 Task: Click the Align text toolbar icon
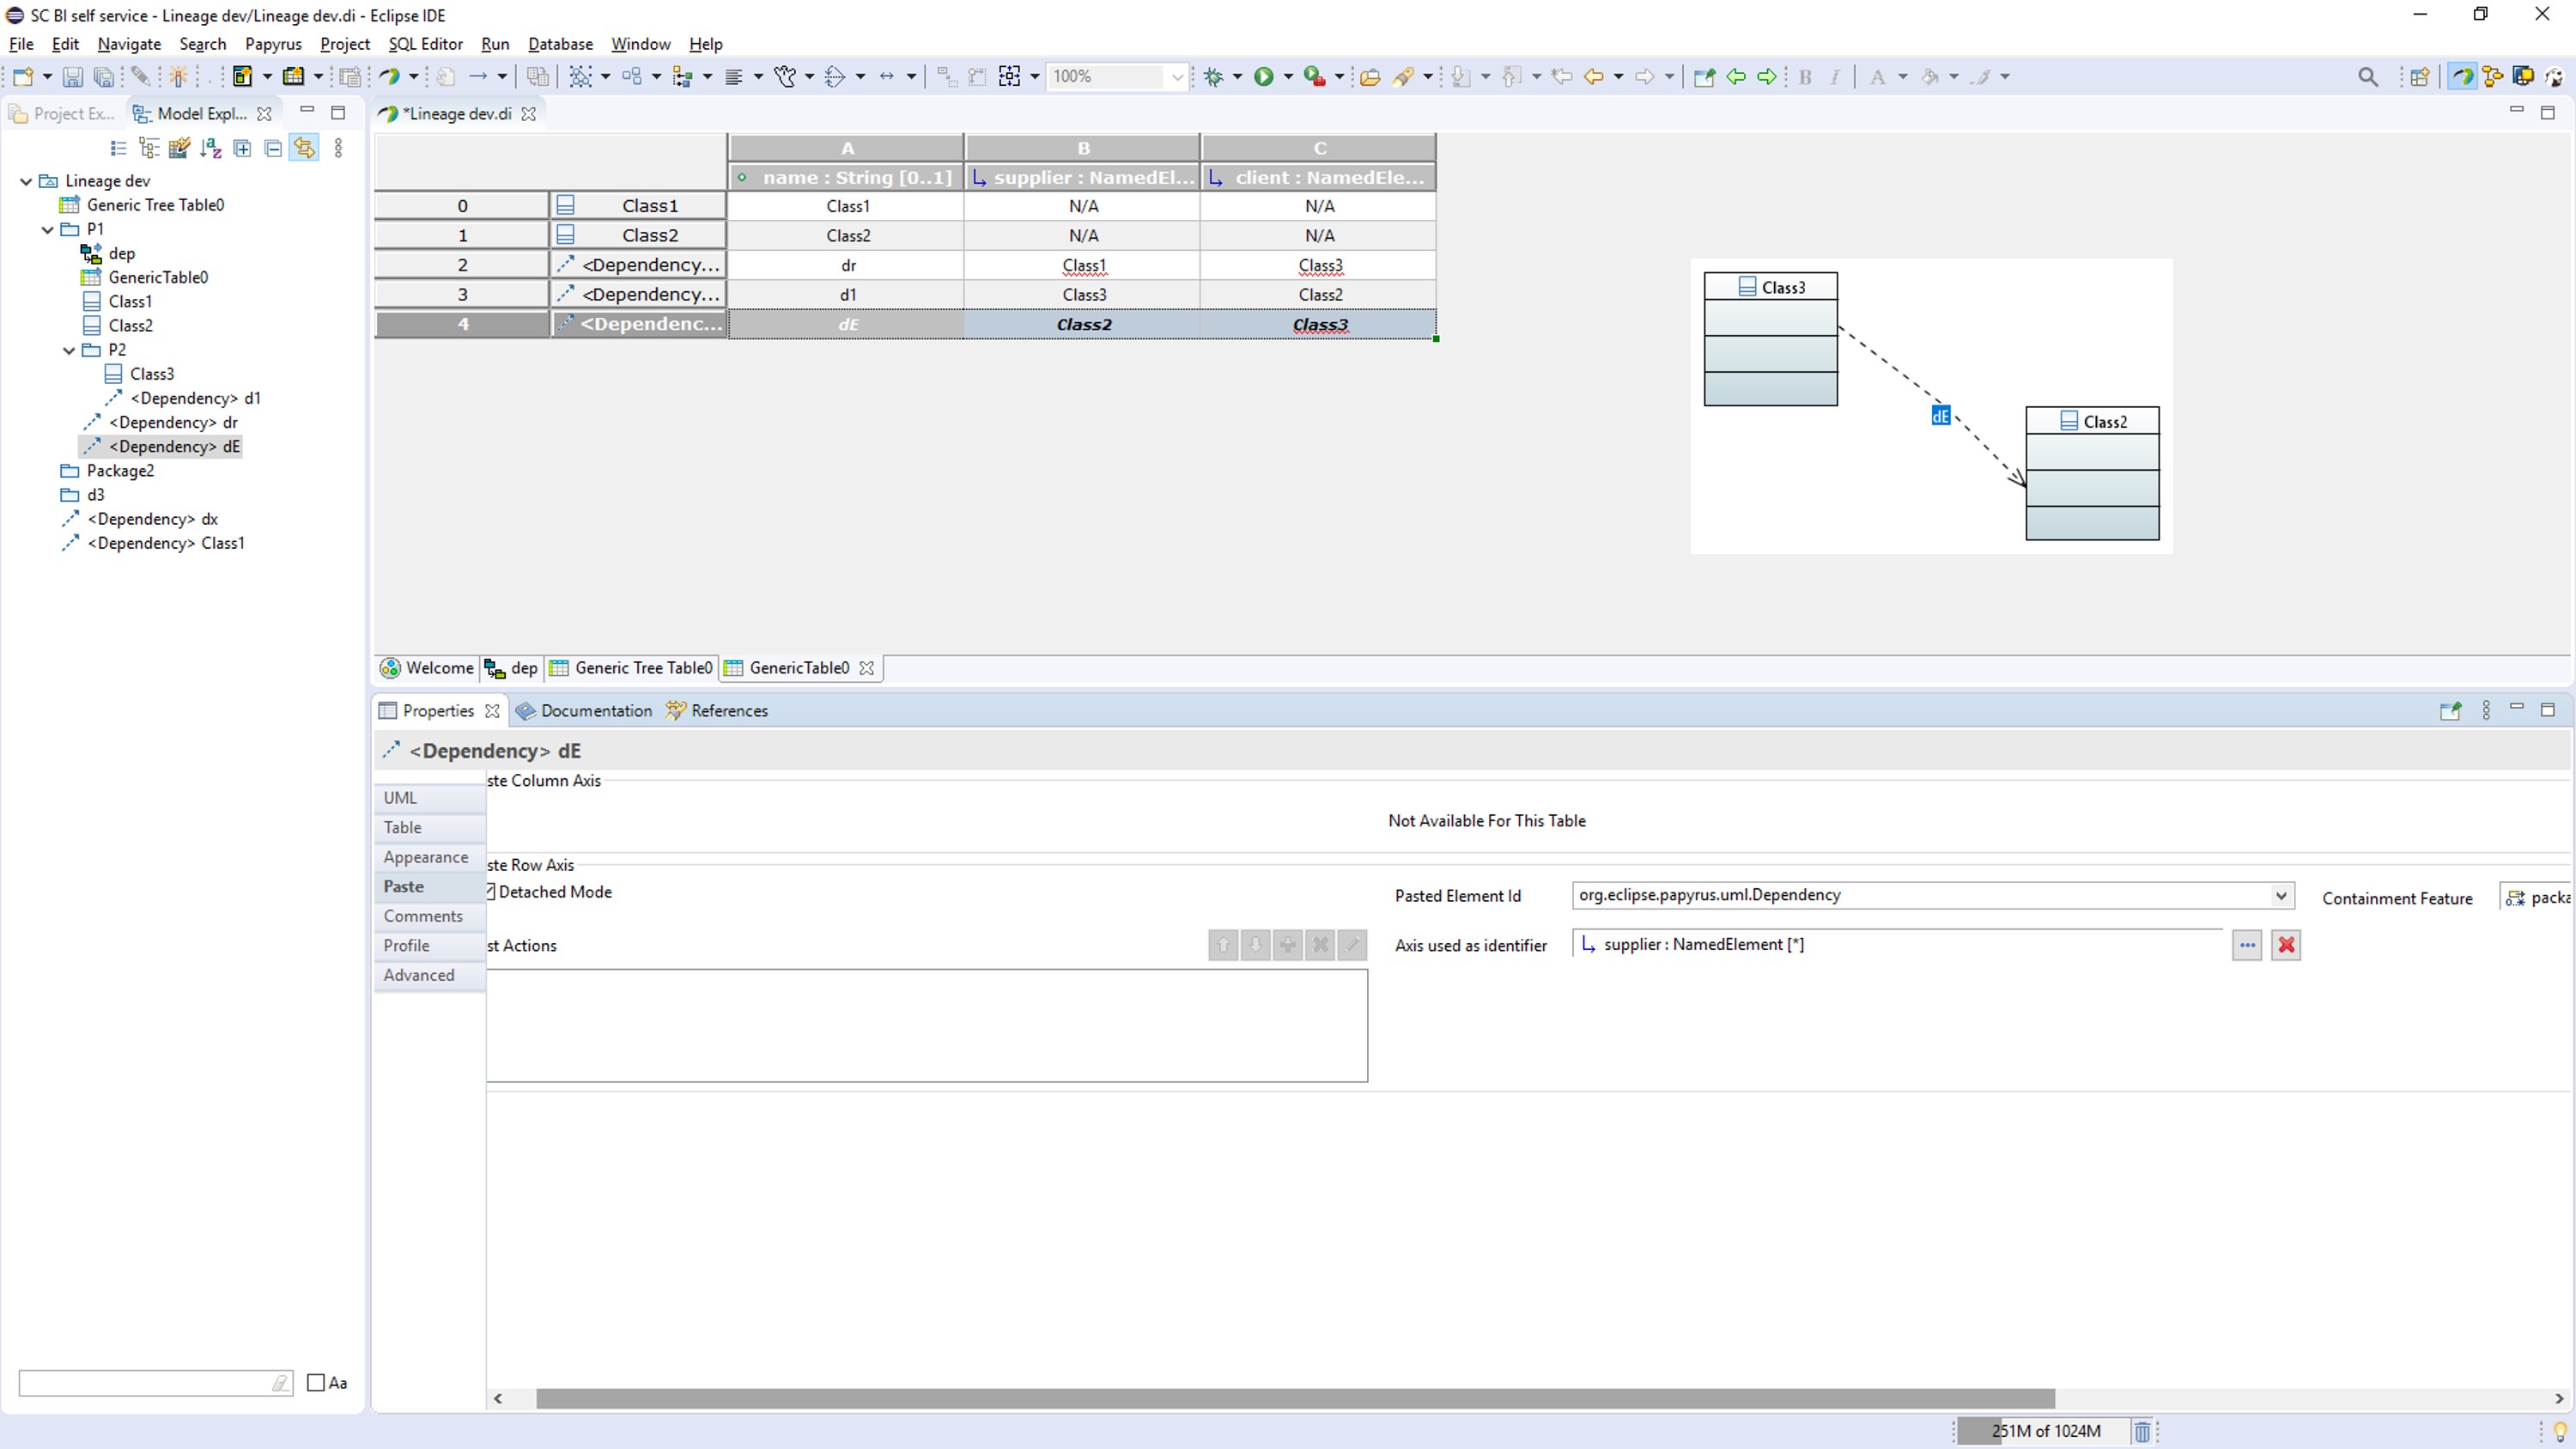(x=733, y=76)
